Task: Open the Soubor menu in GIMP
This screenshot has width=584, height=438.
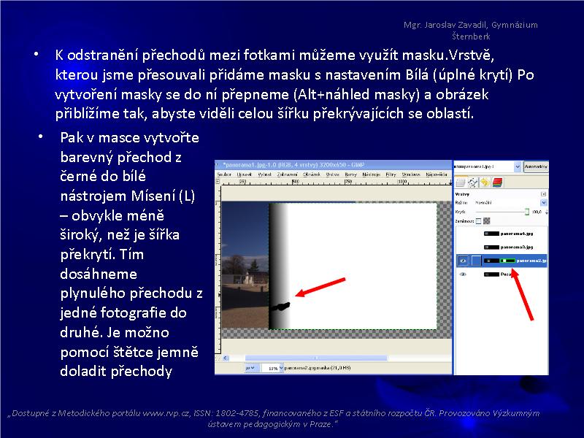Action: pyautogui.click(x=224, y=174)
